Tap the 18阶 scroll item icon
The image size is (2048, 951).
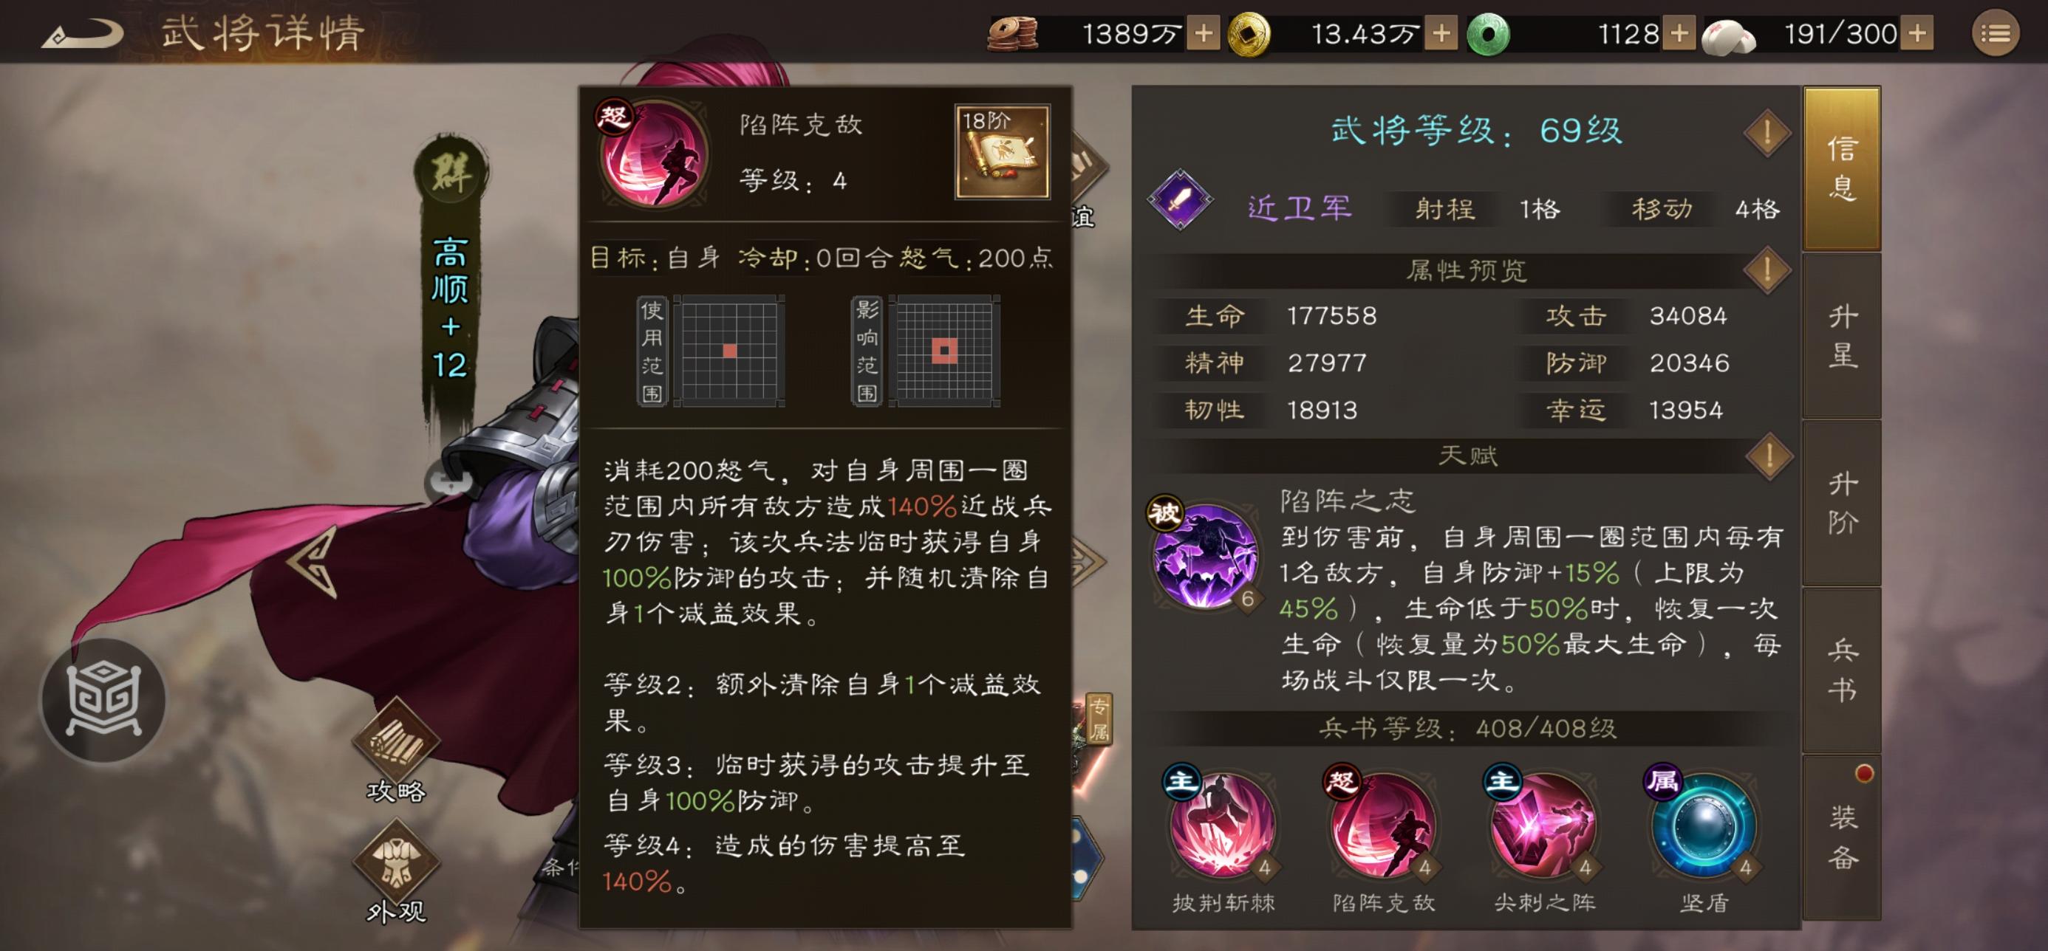click(x=1003, y=151)
